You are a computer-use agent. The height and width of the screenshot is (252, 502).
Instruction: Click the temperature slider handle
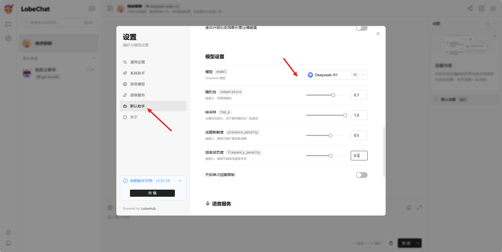click(333, 95)
